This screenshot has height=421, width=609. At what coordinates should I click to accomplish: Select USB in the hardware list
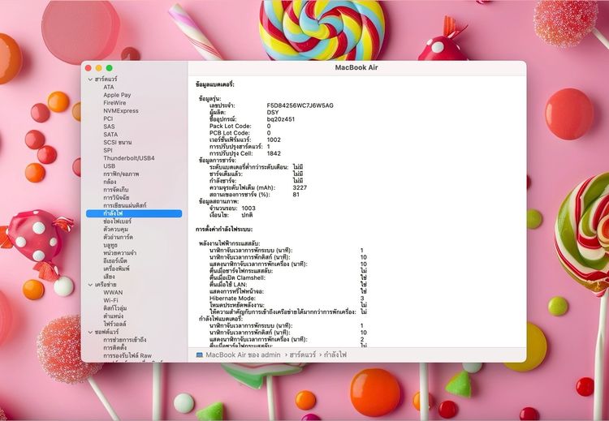(109, 166)
